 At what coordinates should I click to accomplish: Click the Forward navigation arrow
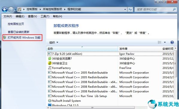(x=11, y=10)
